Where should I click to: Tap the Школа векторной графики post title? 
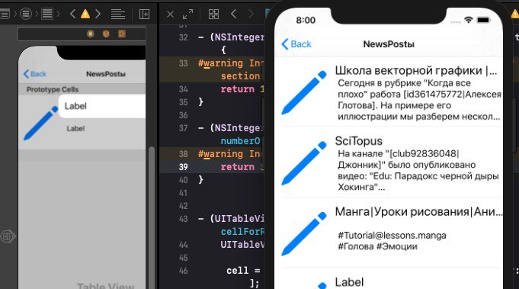click(x=415, y=70)
